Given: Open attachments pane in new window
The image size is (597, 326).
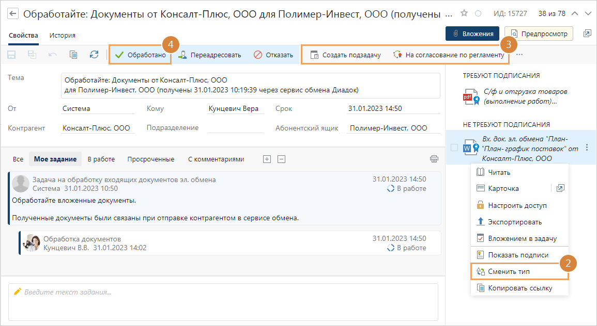Looking at the screenshot, I should click(x=587, y=34).
